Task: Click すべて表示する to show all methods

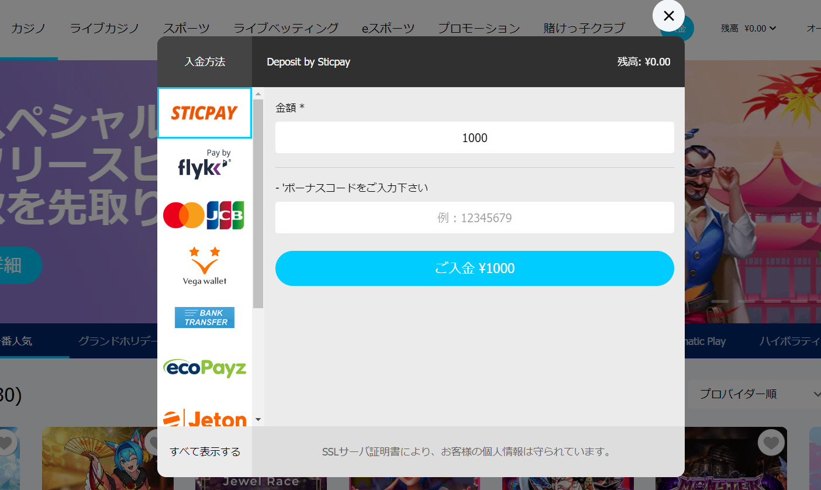Action: 205,451
